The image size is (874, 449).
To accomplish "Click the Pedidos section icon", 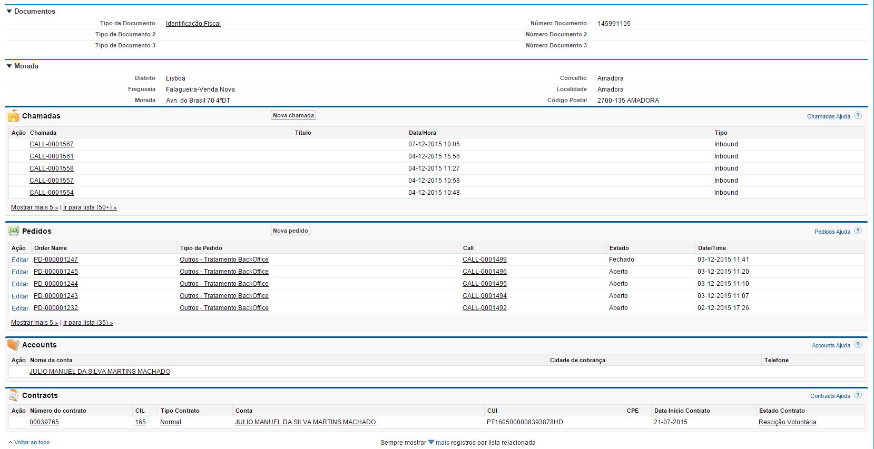I will pos(14,231).
